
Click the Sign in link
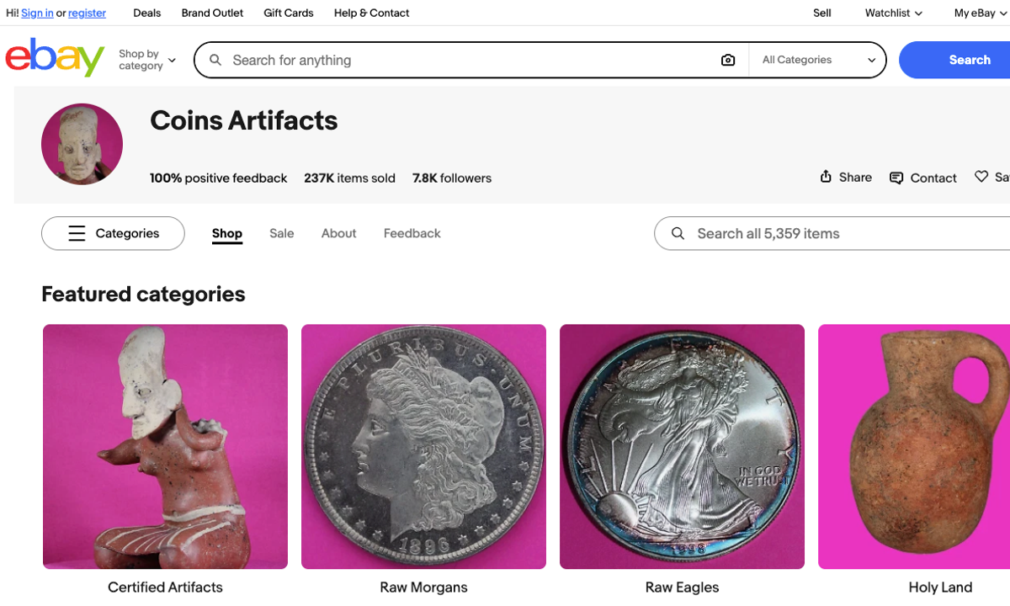click(x=37, y=13)
